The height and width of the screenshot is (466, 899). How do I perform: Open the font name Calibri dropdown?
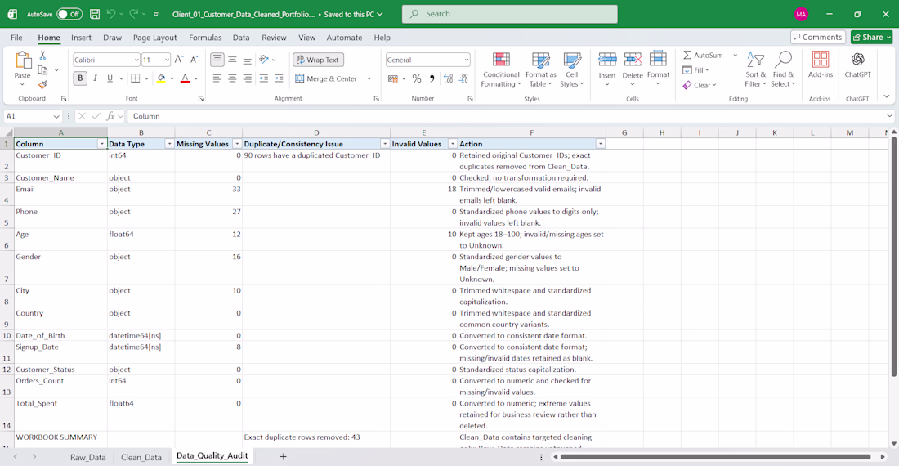click(x=136, y=60)
